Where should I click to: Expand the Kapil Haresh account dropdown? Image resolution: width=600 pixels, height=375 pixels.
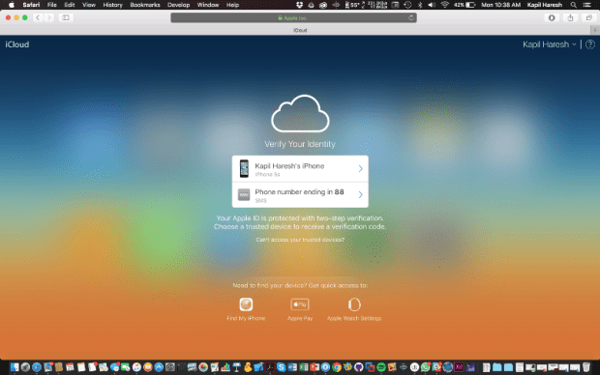click(x=550, y=44)
